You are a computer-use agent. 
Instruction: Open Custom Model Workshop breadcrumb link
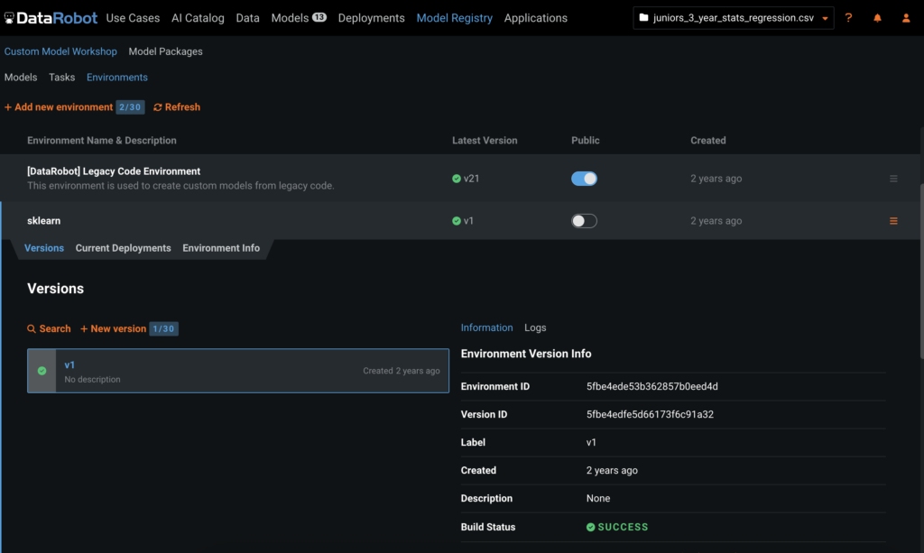click(60, 51)
